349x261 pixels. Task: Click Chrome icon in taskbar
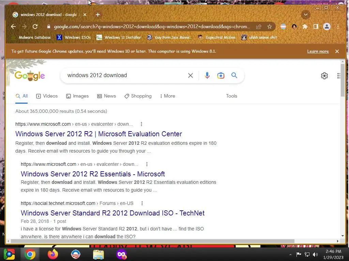(30, 254)
